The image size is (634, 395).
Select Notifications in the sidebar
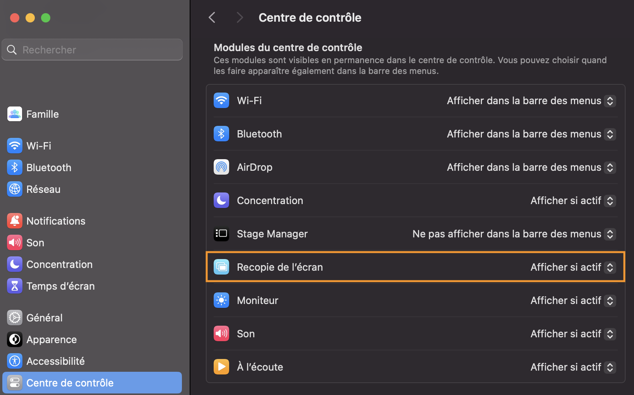point(56,221)
